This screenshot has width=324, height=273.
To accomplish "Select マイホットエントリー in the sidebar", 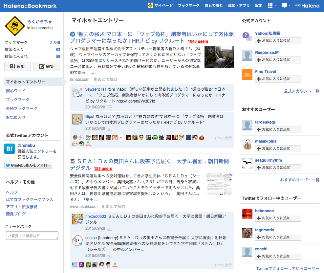I will [x=34, y=82].
